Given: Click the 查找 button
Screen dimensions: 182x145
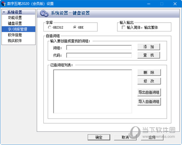Looking at the screenshot, I should point(149,55).
